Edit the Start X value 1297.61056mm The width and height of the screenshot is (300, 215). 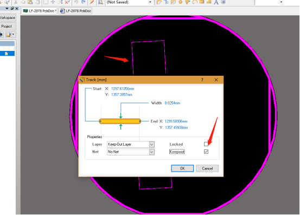pos(123,89)
